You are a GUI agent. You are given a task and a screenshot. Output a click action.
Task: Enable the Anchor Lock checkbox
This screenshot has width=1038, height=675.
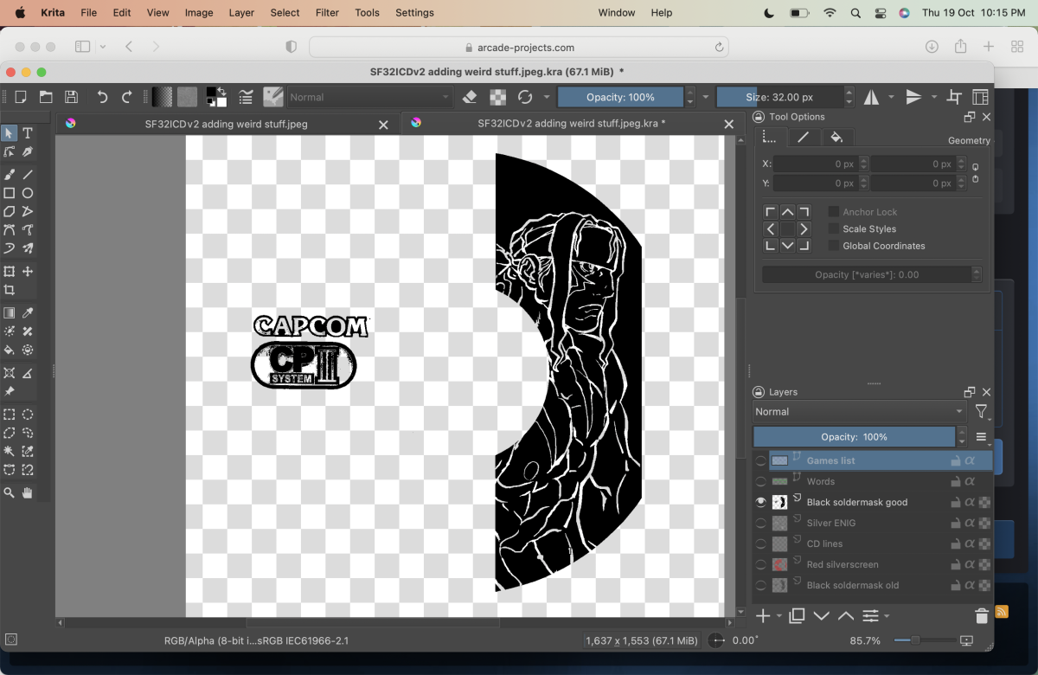(834, 212)
